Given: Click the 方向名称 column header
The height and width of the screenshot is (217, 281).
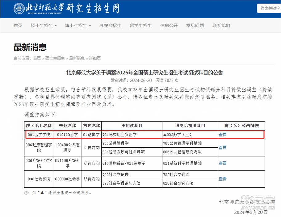Looking at the screenshot, I should [92, 126].
